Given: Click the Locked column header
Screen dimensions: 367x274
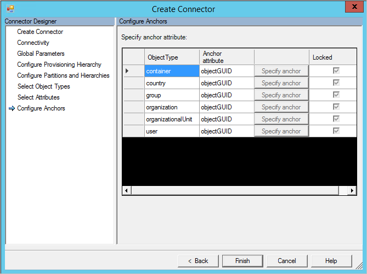Looking at the screenshot, I should [x=333, y=57].
